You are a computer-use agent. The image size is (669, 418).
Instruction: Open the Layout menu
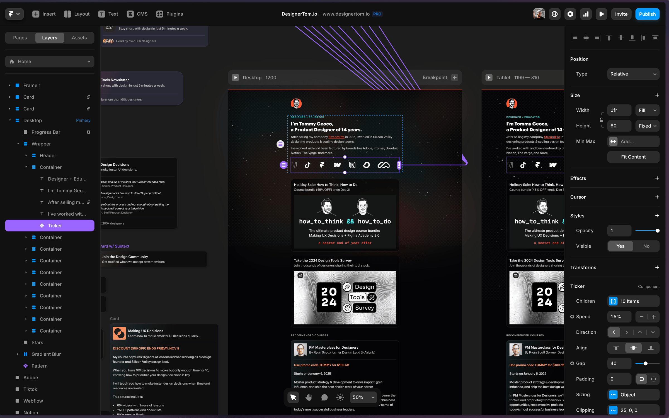click(x=77, y=14)
